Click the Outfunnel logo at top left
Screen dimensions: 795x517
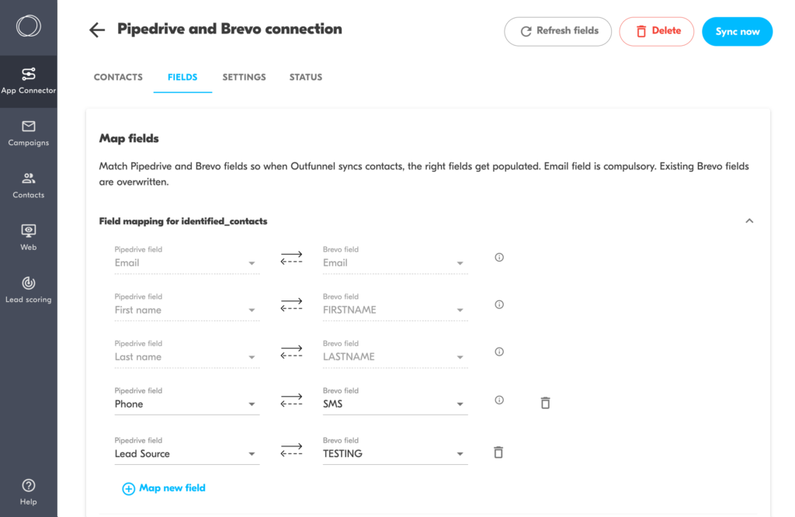pyautogui.click(x=29, y=26)
